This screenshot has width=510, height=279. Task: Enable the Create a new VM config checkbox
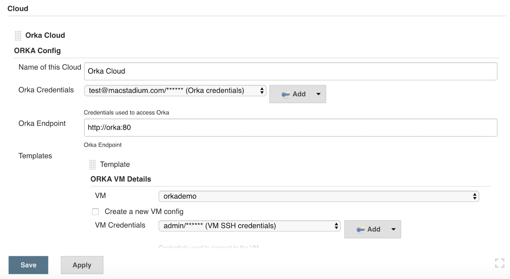[96, 211]
